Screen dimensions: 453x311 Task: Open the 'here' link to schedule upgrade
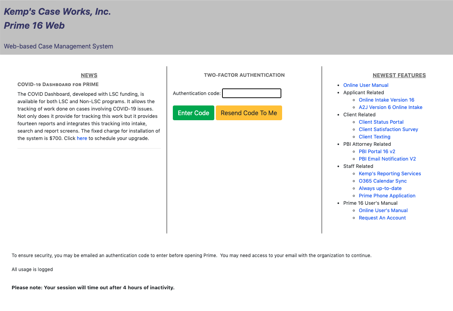coord(82,138)
